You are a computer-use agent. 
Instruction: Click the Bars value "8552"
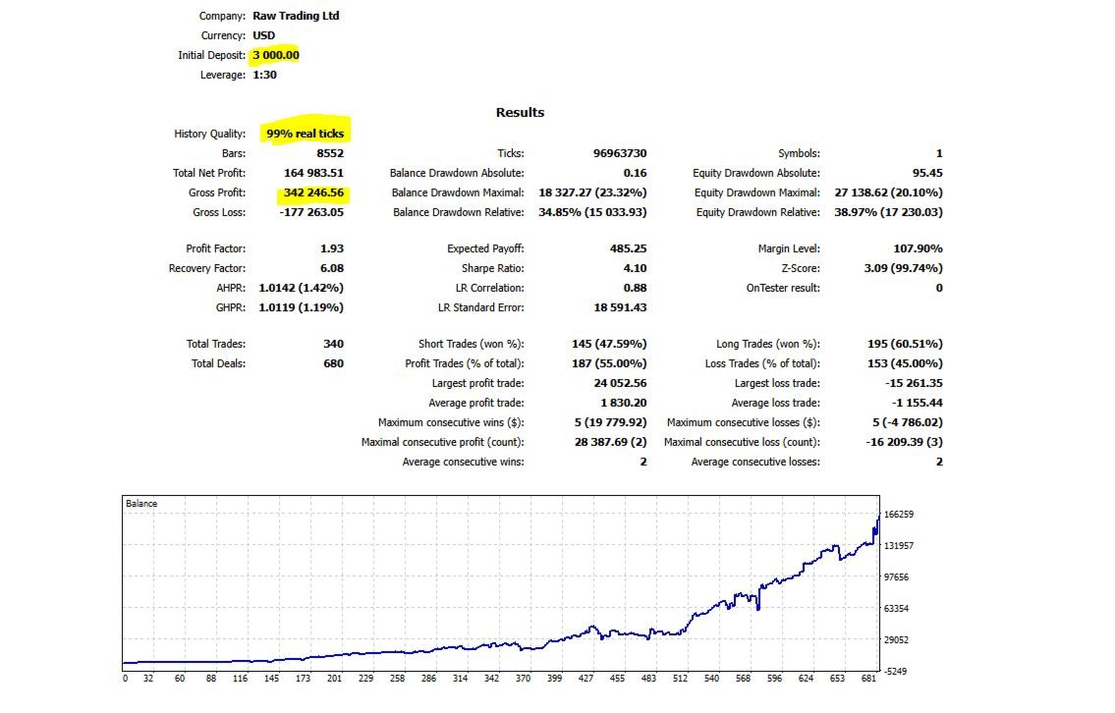tap(330, 153)
